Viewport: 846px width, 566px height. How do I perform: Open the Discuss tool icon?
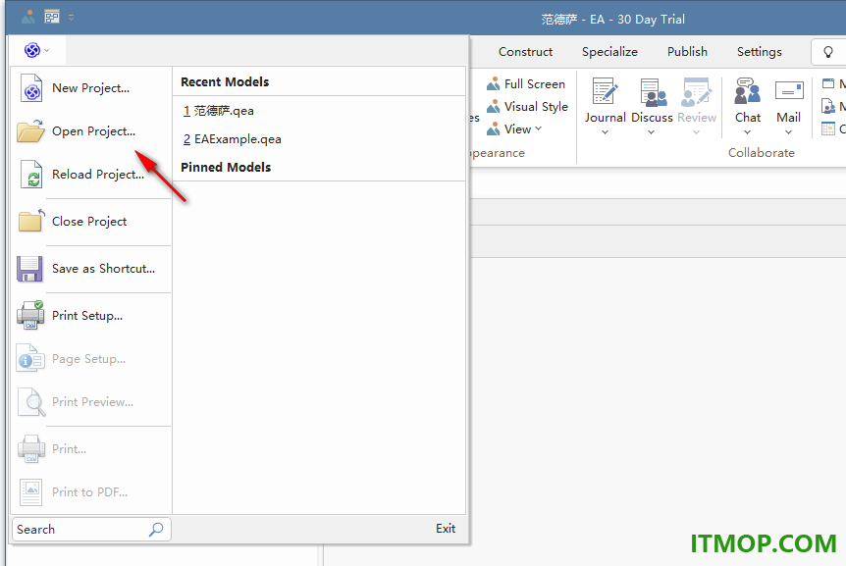point(652,92)
